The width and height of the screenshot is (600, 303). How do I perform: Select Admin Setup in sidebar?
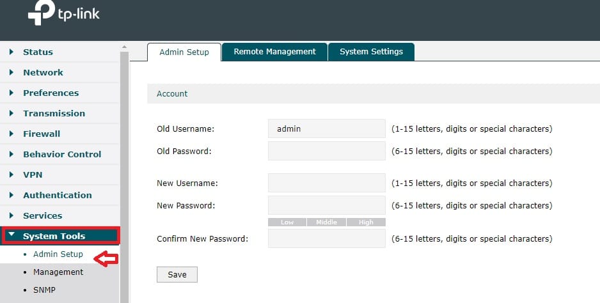pyautogui.click(x=58, y=254)
